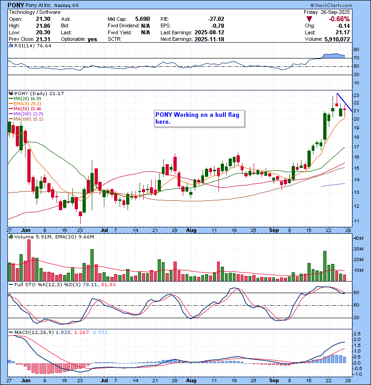Click the SCTR label
The image size is (371, 385).
click(115, 39)
